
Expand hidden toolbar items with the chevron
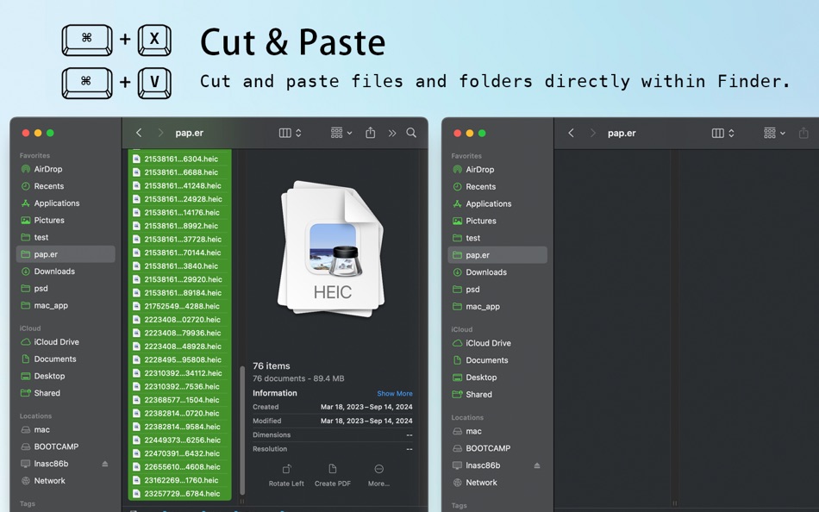[391, 133]
